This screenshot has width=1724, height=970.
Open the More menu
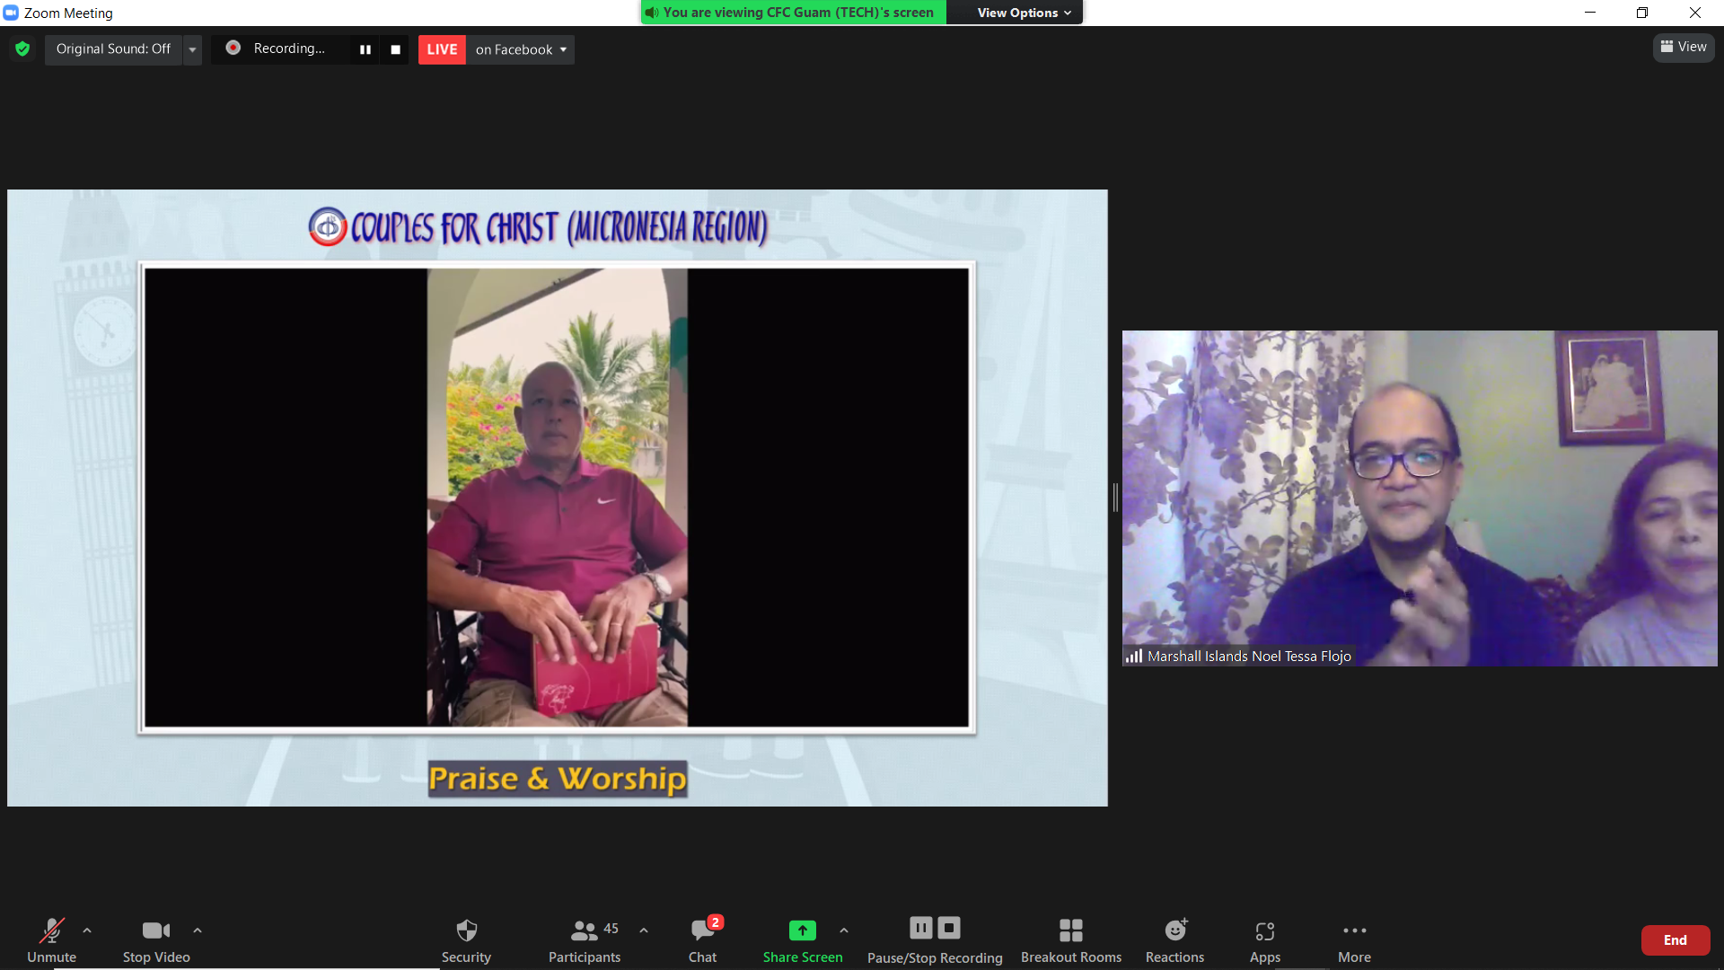(x=1354, y=939)
